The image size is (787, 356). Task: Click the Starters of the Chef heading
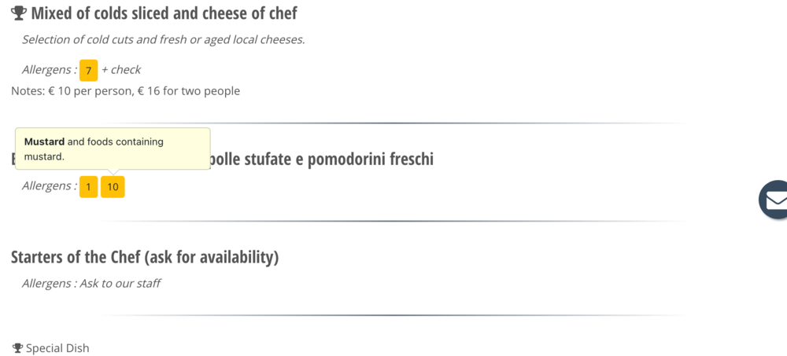tap(145, 257)
